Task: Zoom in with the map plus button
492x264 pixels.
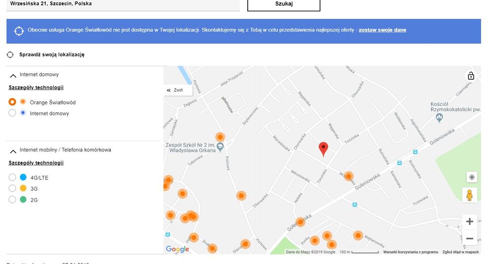Action: [469, 222]
